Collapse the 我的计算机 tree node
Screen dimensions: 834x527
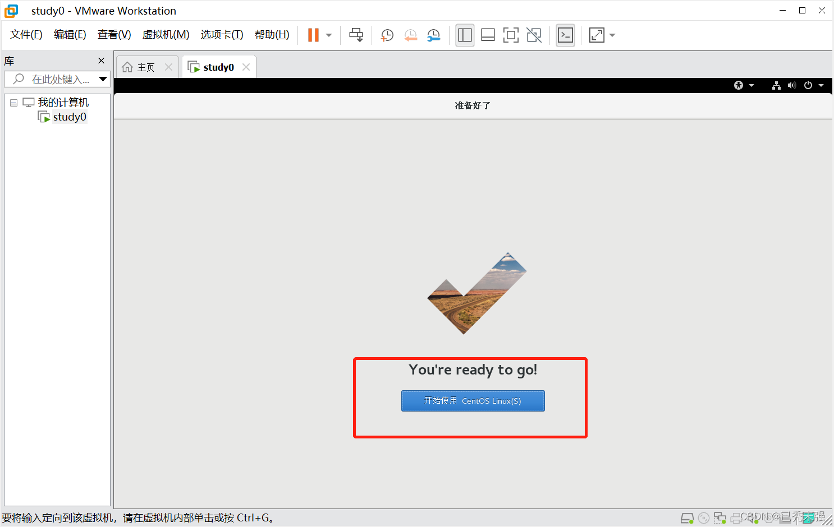[x=14, y=103]
